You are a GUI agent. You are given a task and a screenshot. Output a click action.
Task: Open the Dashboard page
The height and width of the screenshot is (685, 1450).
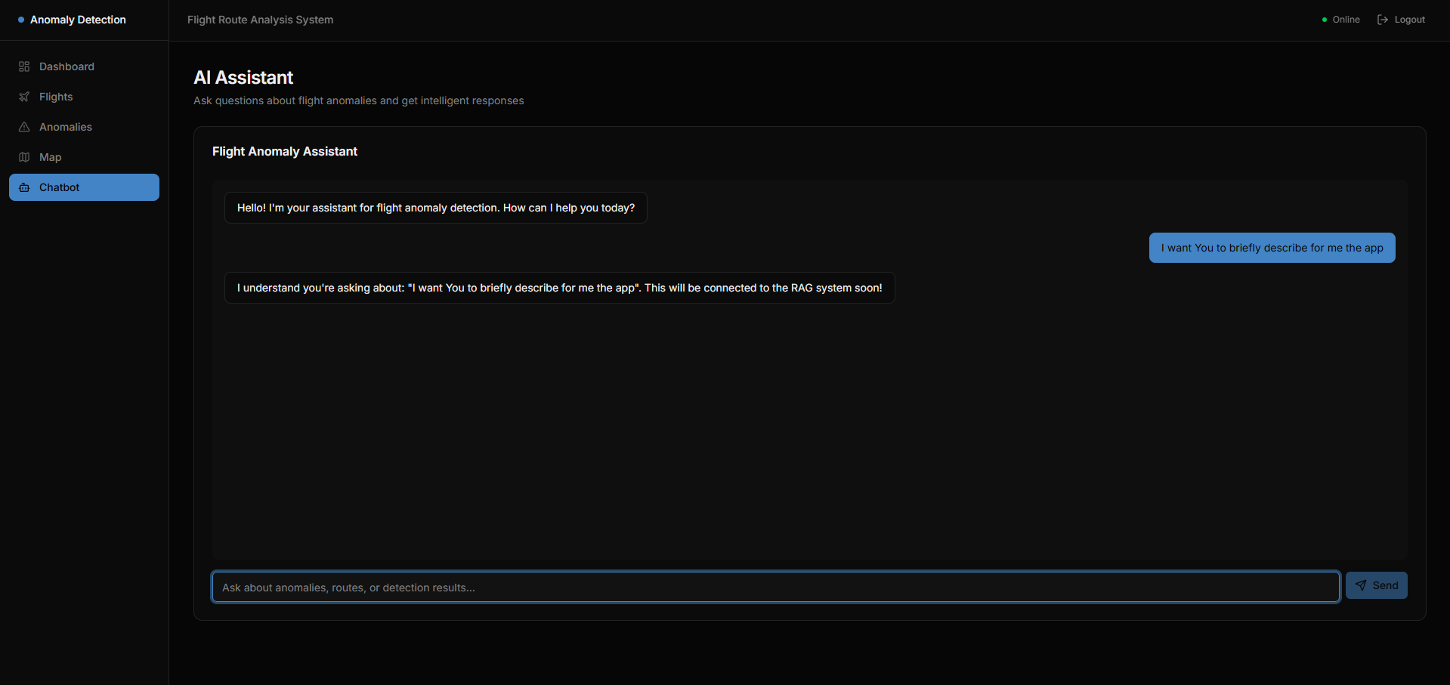tap(66, 66)
